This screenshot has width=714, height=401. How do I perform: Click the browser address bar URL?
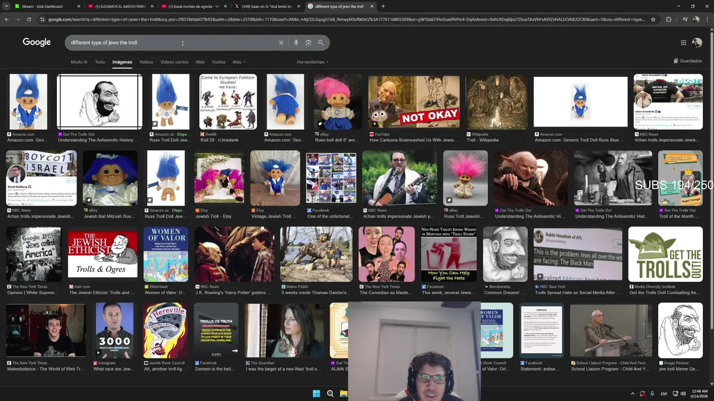click(346, 19)
